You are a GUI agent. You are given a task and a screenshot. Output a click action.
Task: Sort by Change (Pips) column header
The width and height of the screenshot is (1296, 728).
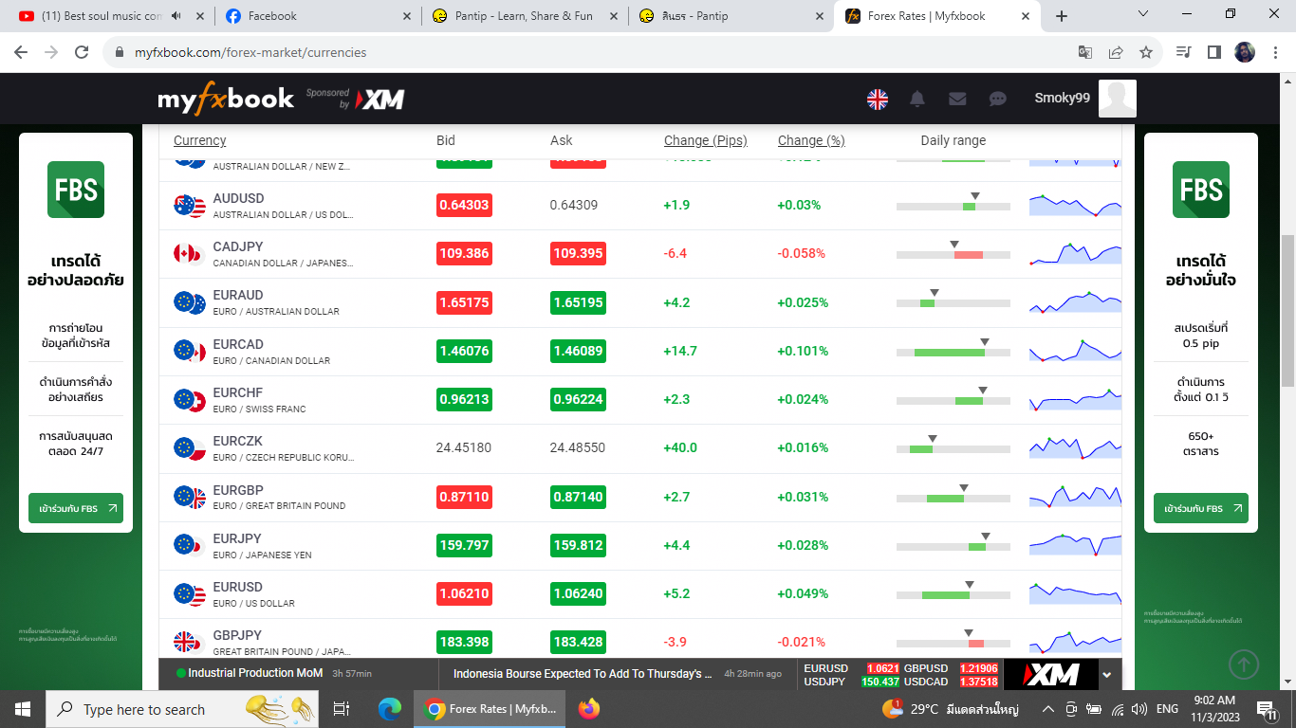point(706,140)
